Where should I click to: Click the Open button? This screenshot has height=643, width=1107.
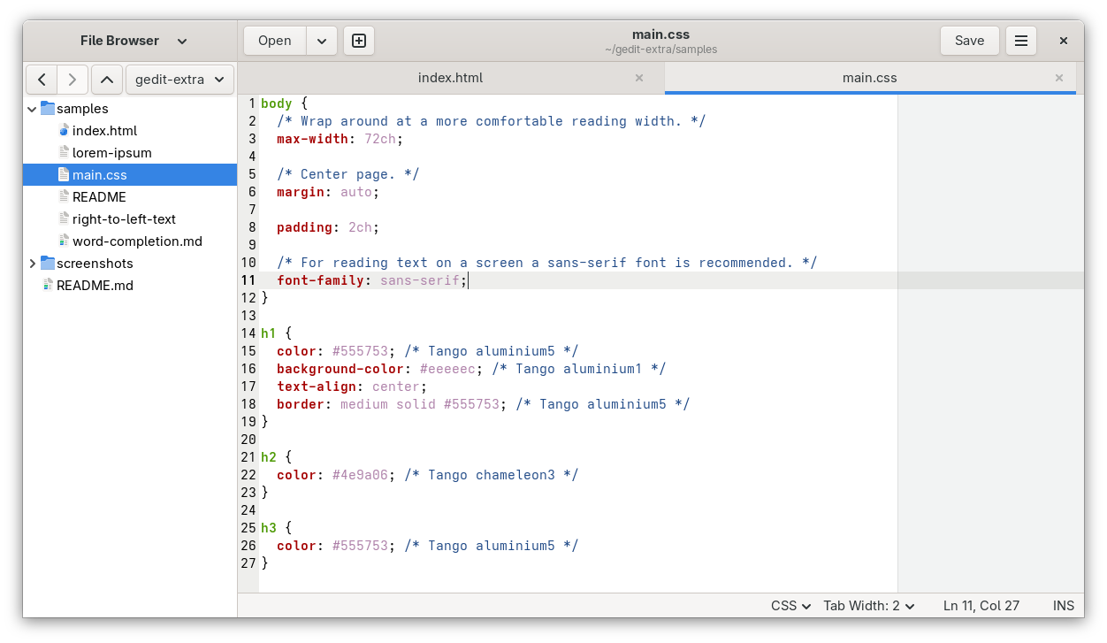click(x=274, y=40)
